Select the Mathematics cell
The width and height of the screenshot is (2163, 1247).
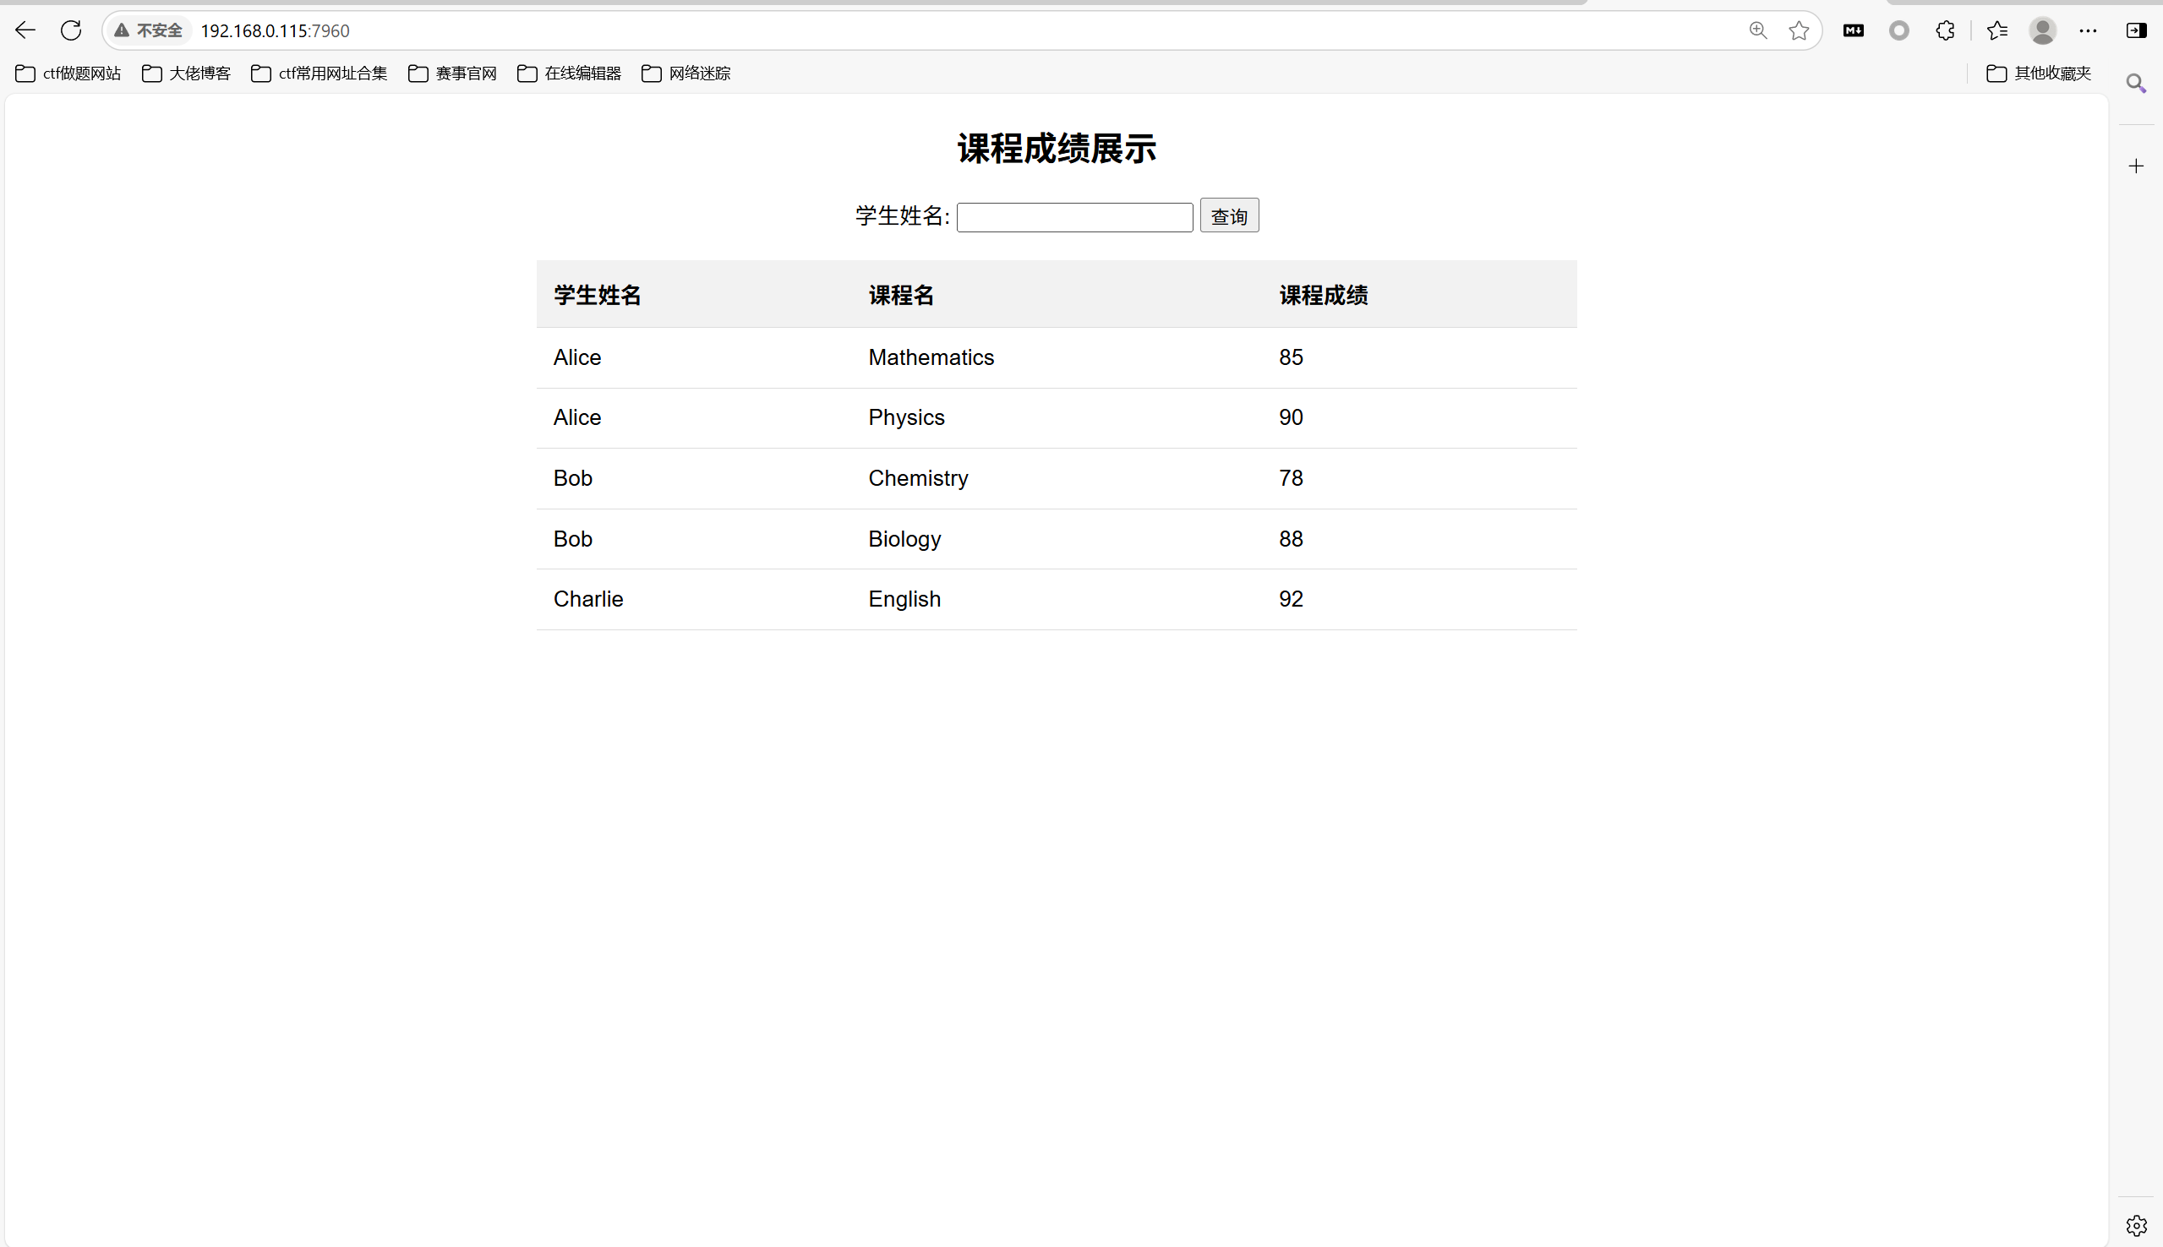click(931, 357)
